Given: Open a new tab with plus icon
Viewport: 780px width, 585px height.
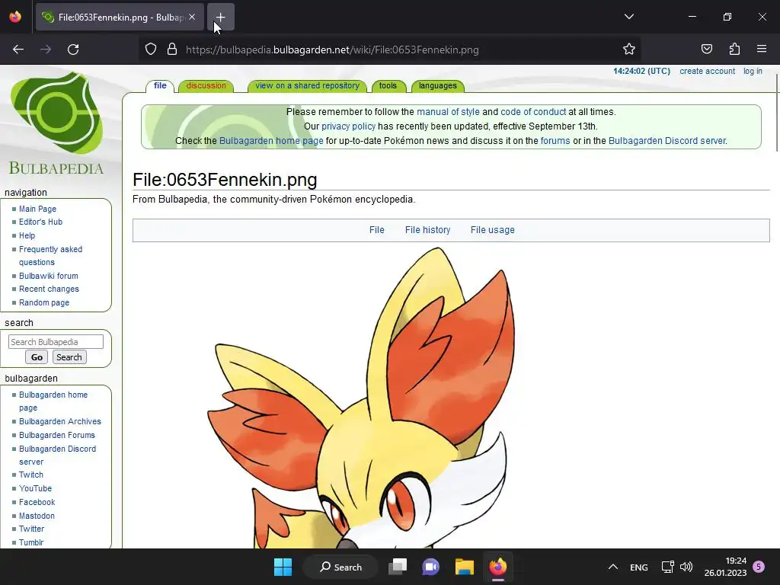Looking at the screenshot, I should [220, 17].
